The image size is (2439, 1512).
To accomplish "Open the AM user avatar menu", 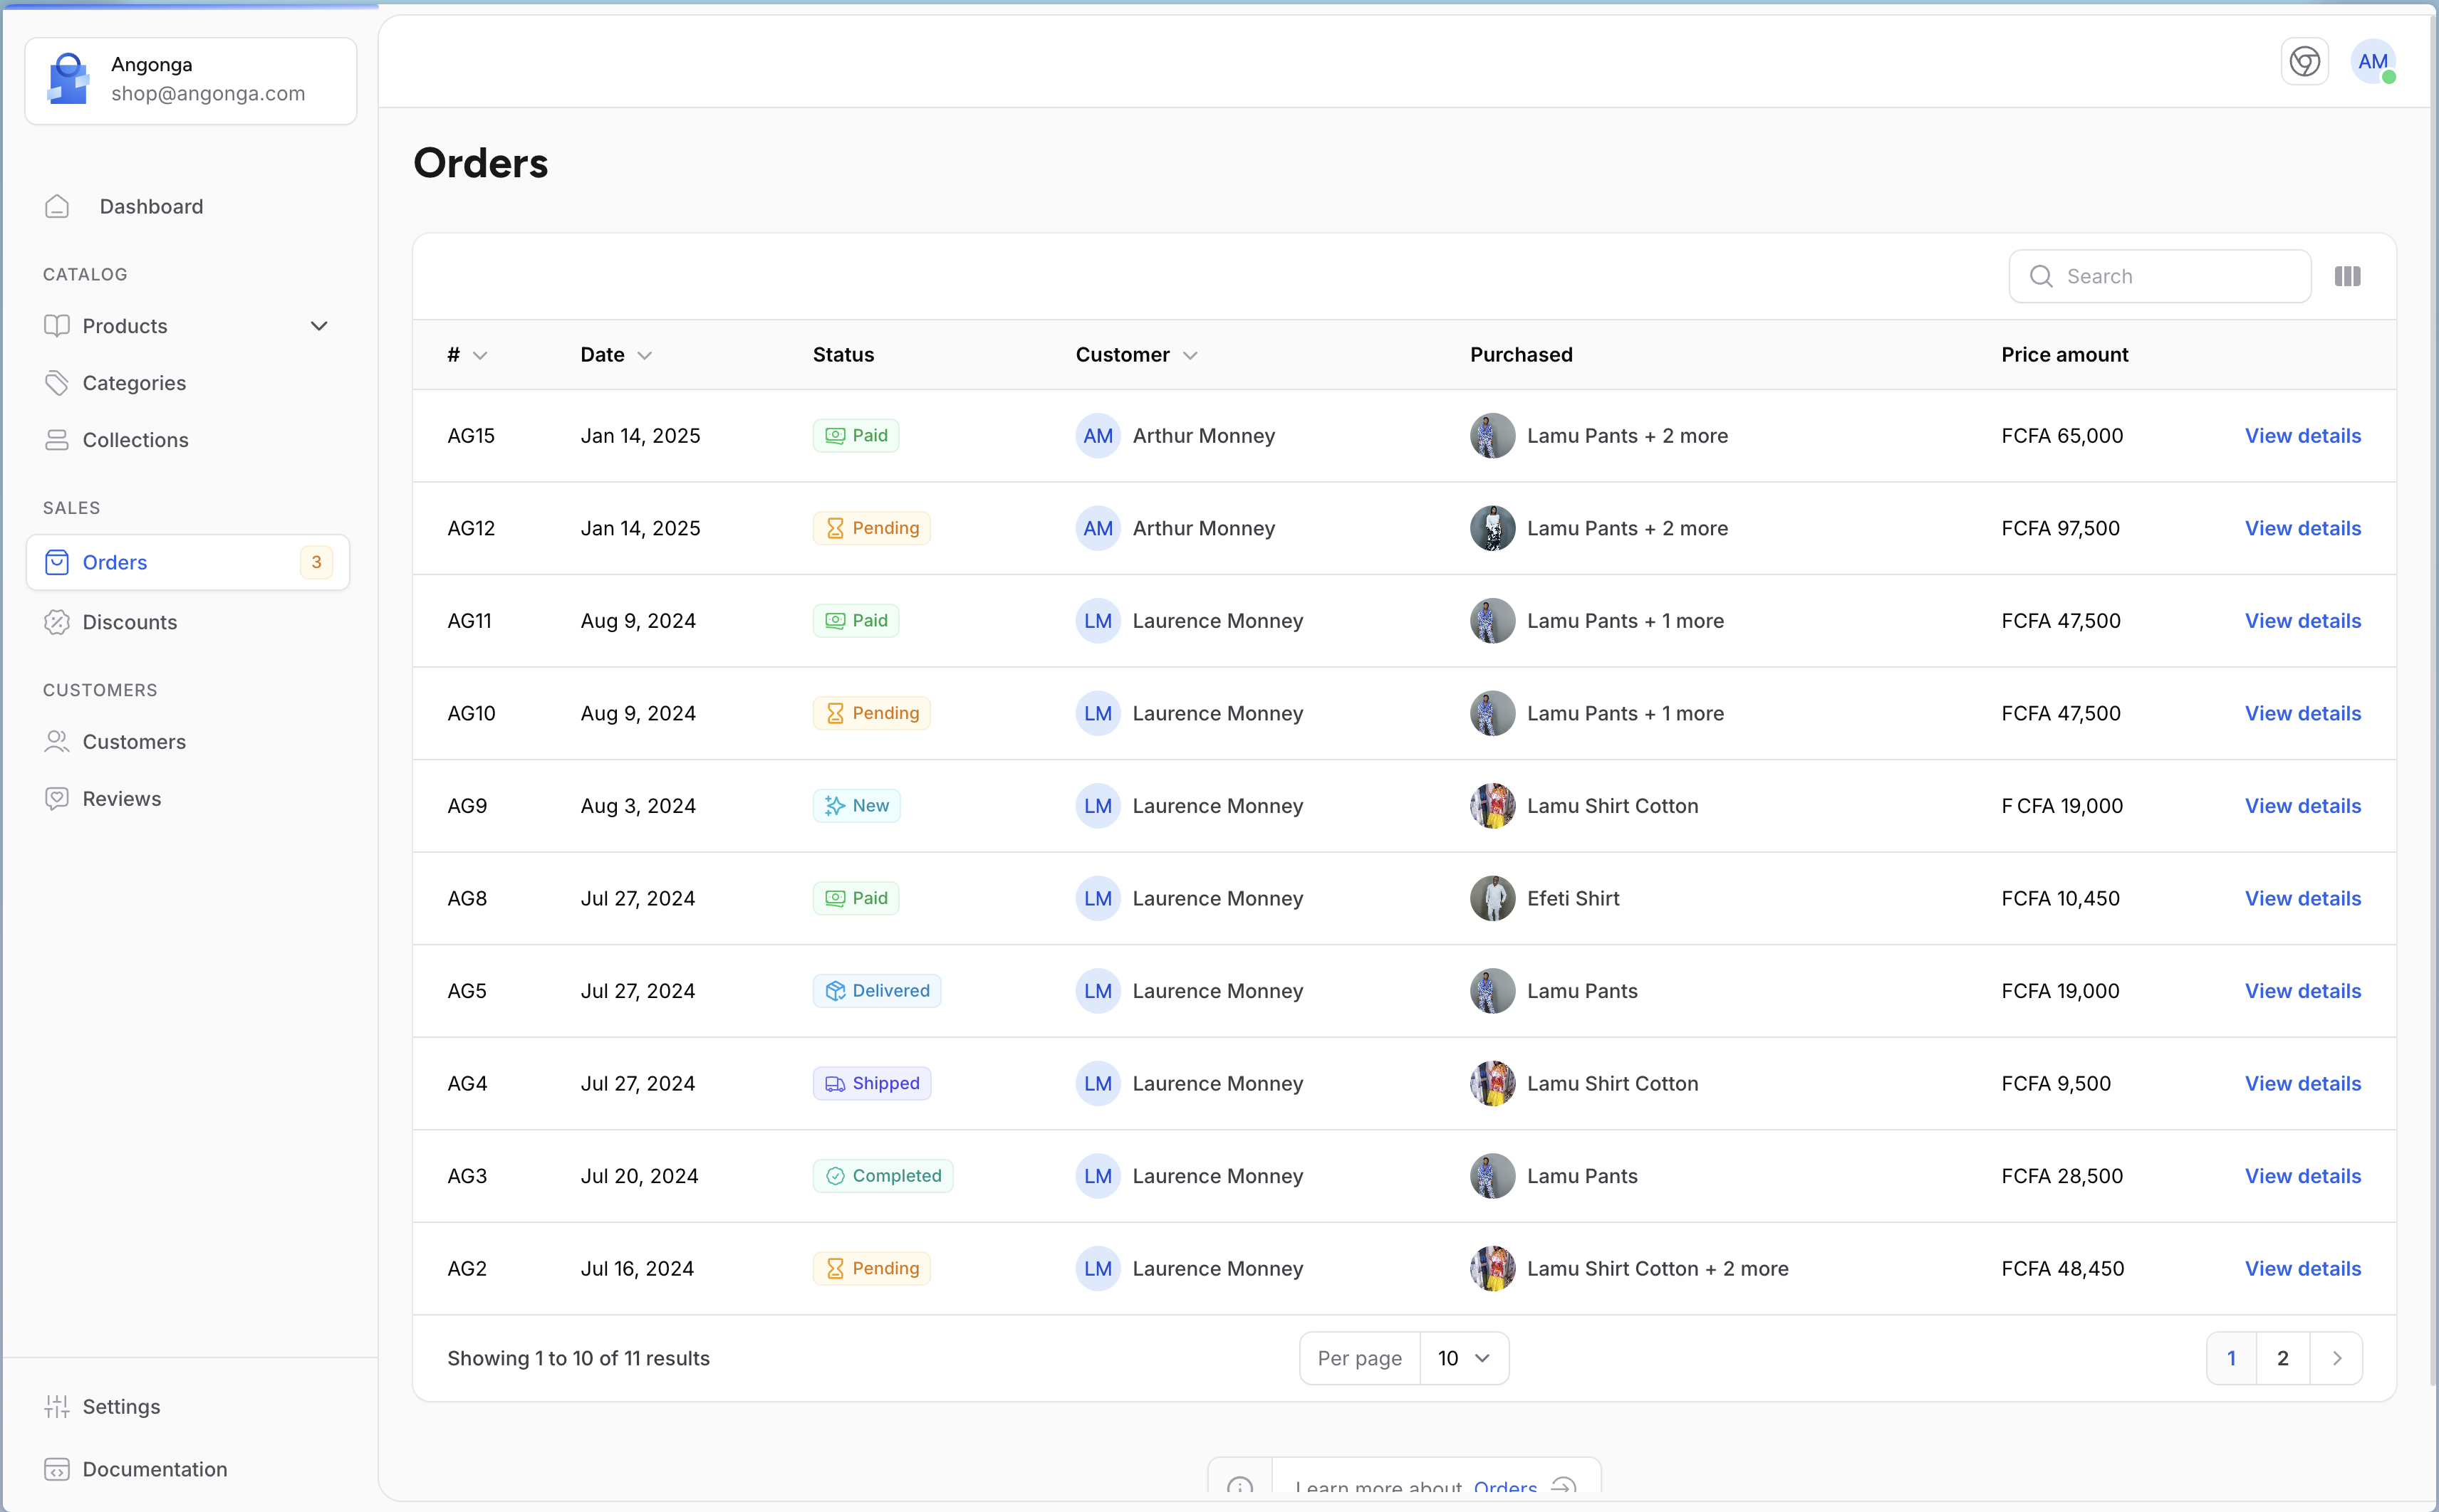I will pyautogui.click(x=2372, y=62).
